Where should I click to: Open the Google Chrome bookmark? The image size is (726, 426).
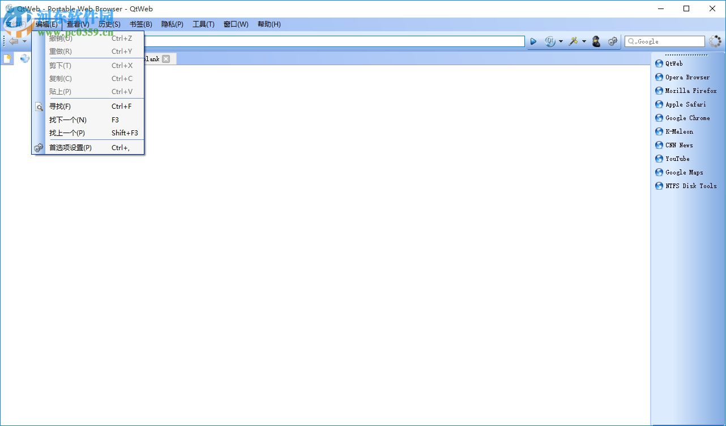pos(682,118)
